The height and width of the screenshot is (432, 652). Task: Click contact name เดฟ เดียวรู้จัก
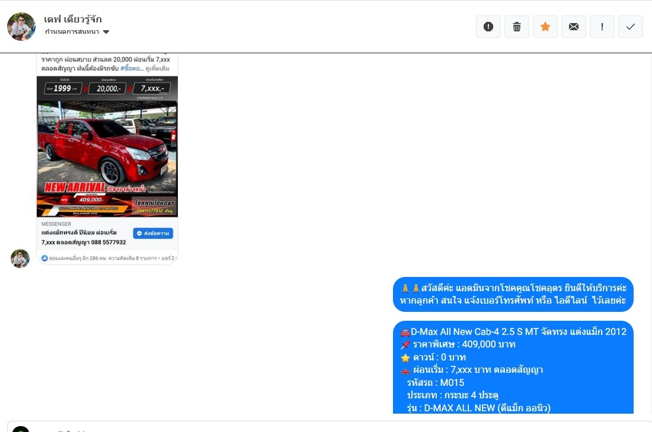pyautogui.click(x=73, y=19)
